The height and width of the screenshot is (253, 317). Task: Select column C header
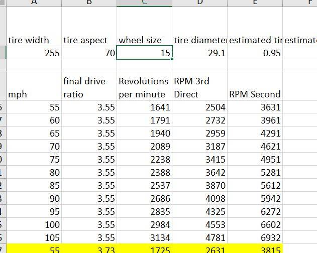pyautogui.click(x=144, y=3)
